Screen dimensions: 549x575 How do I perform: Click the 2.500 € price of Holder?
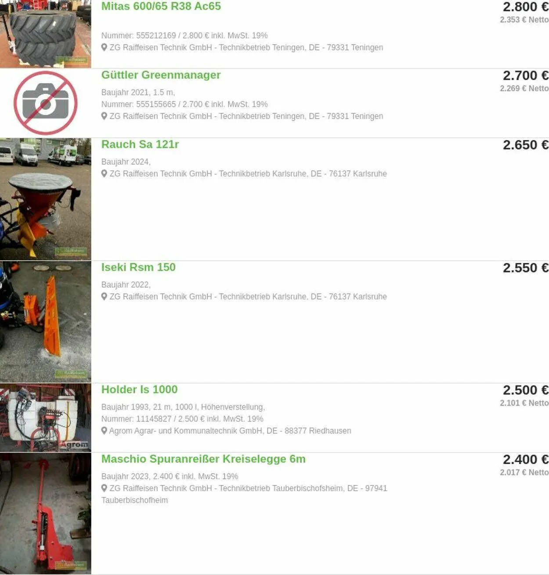click(526, 390)
